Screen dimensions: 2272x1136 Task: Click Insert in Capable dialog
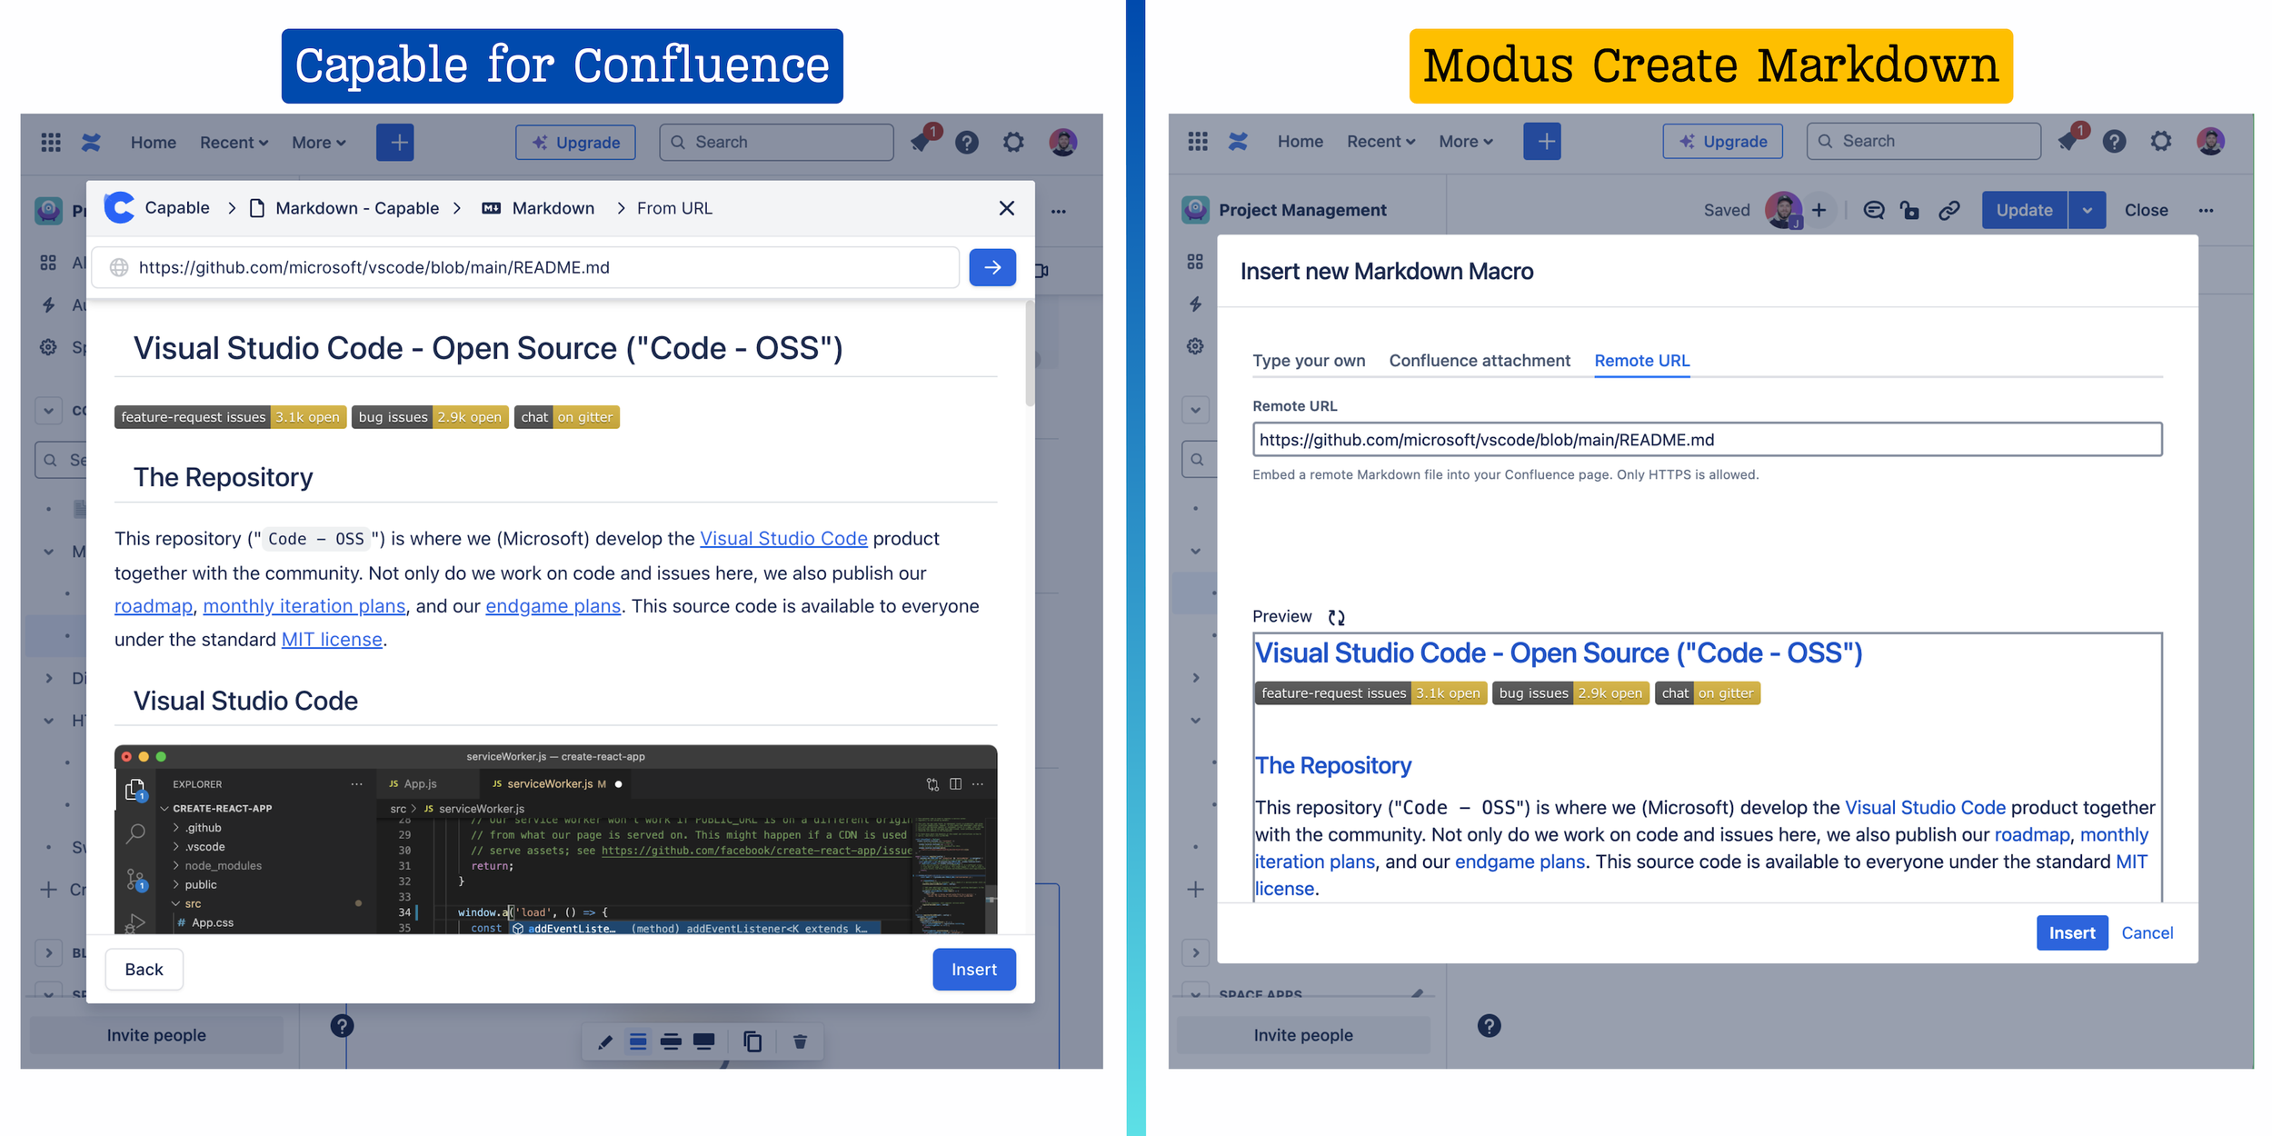(974, 970)
